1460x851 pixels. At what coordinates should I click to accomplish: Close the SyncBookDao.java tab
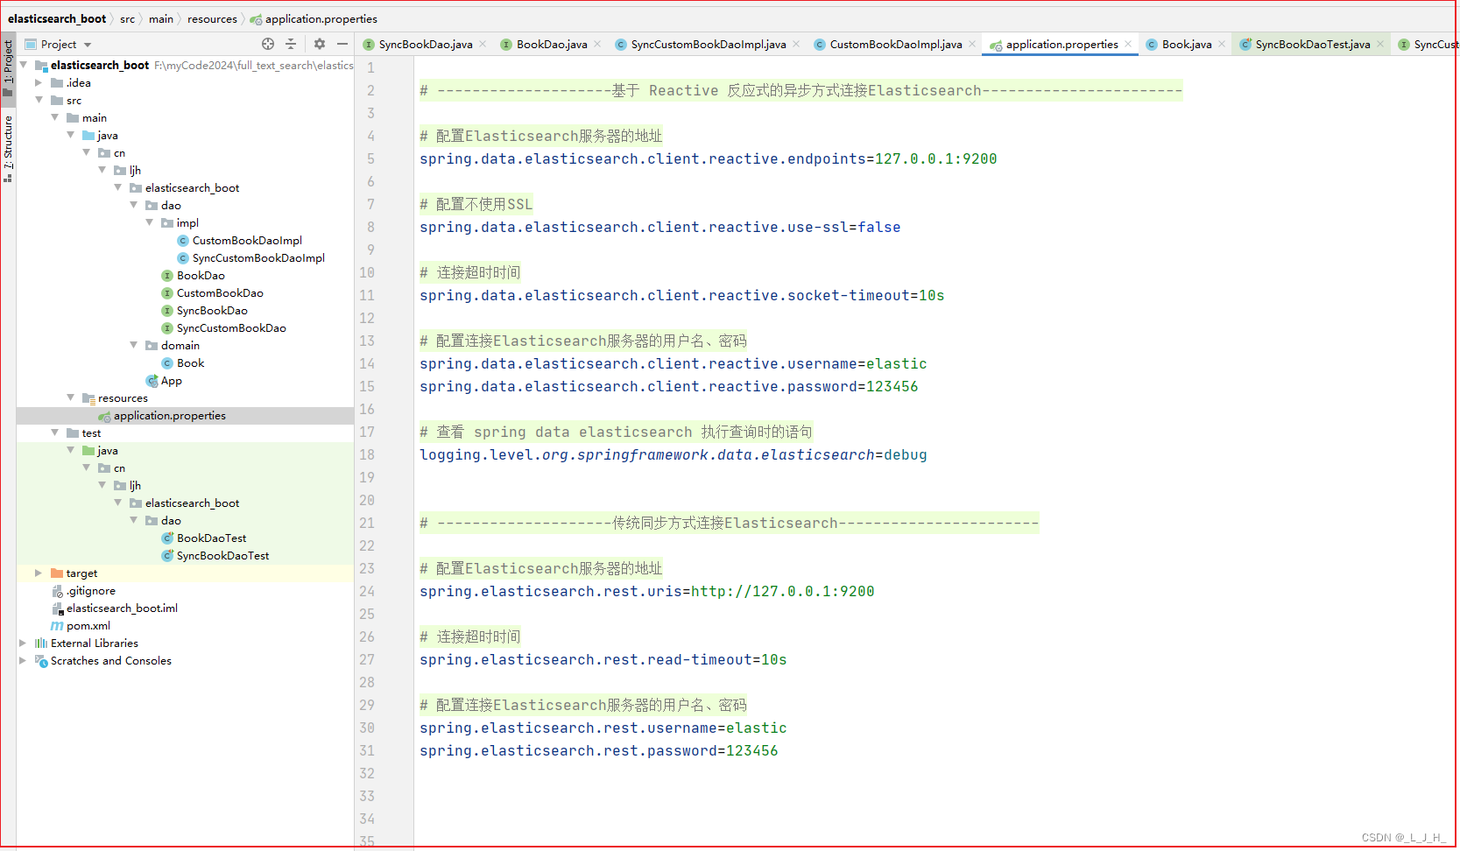coord(483,44)
